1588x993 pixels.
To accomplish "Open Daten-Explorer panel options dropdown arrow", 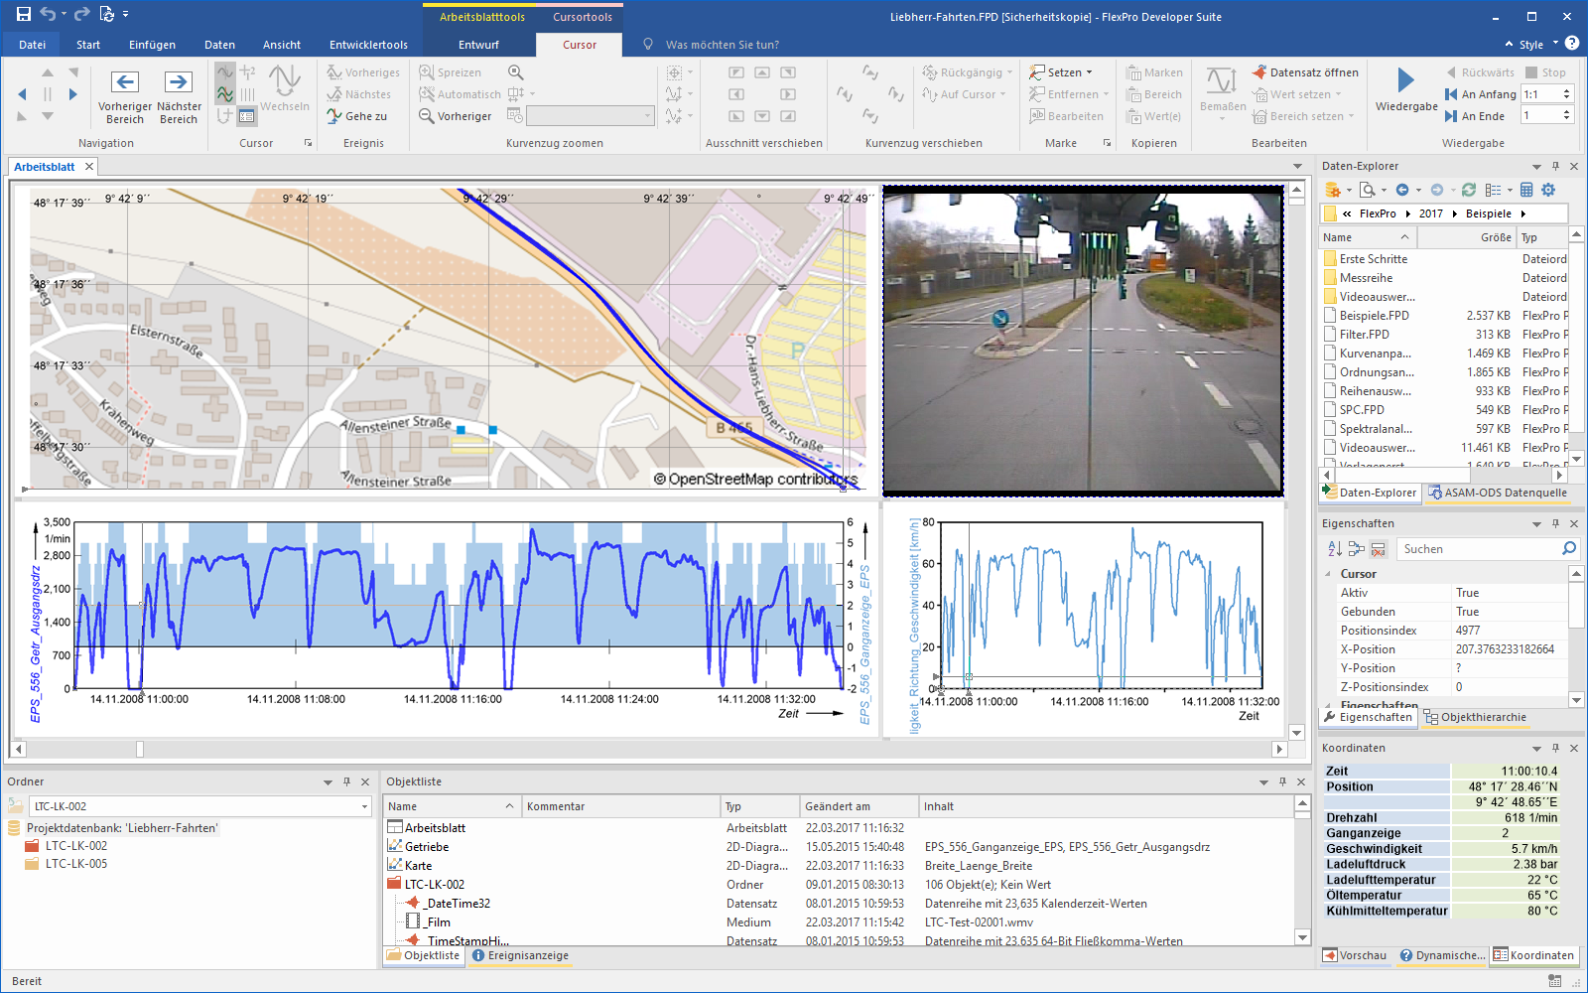I will pyautogui.click(x=1536, y=166).
